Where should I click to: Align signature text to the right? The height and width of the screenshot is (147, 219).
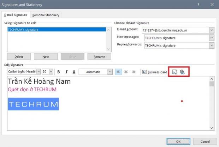(134, 72)
